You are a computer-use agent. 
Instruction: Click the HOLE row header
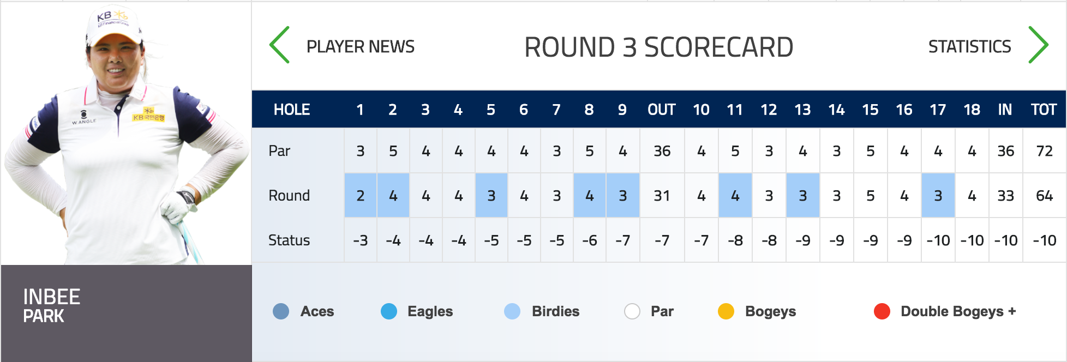292,110
